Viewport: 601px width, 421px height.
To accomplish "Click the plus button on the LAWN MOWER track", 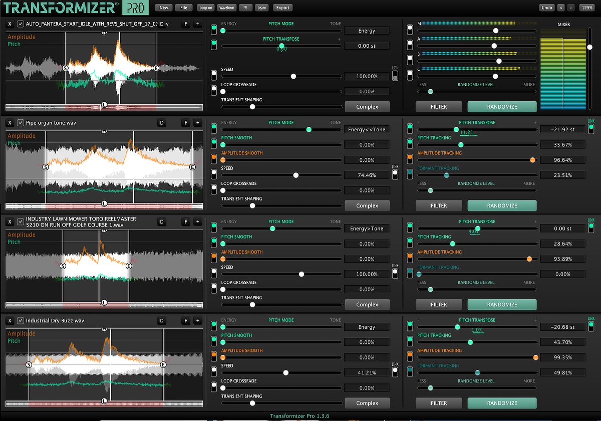I will 197,222.
